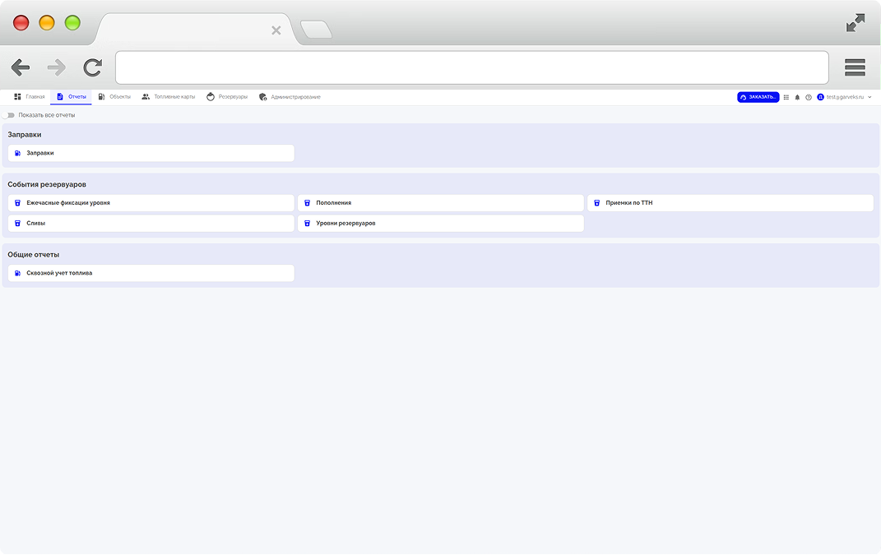881x555 pixels.
Task: Open the Объекты tab
Action: (114, 97)
